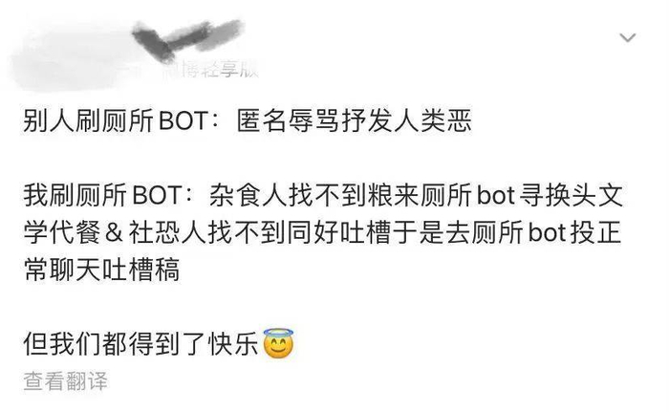Viewport: 669px width, 412px height.
Task: Tap the 博轻享版 source label
Action: pyautogui.click(x=213, y=69)
